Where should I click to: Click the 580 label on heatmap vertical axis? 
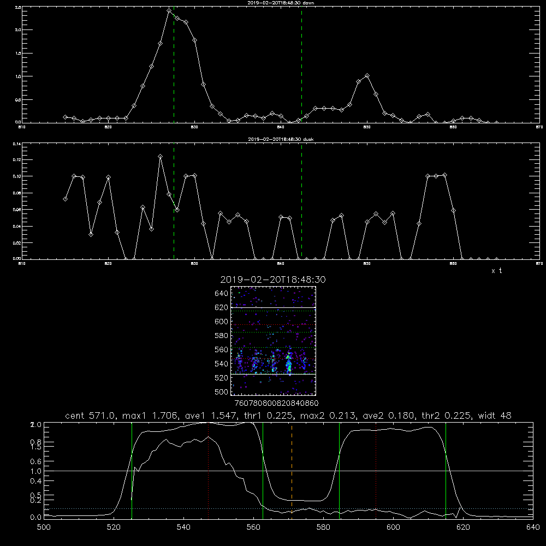pos(222,336)
